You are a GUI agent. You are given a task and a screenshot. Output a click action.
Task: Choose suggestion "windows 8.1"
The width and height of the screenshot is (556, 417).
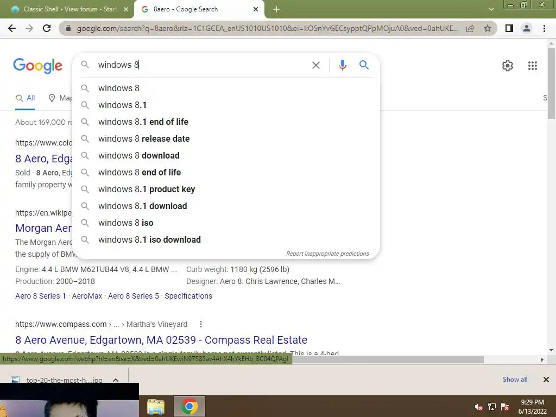click(x=226, y=105)
